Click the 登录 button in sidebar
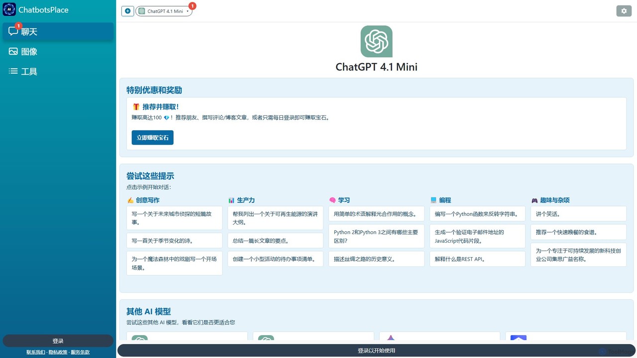This screenshot has height=358, width=637. coord(58,341)
